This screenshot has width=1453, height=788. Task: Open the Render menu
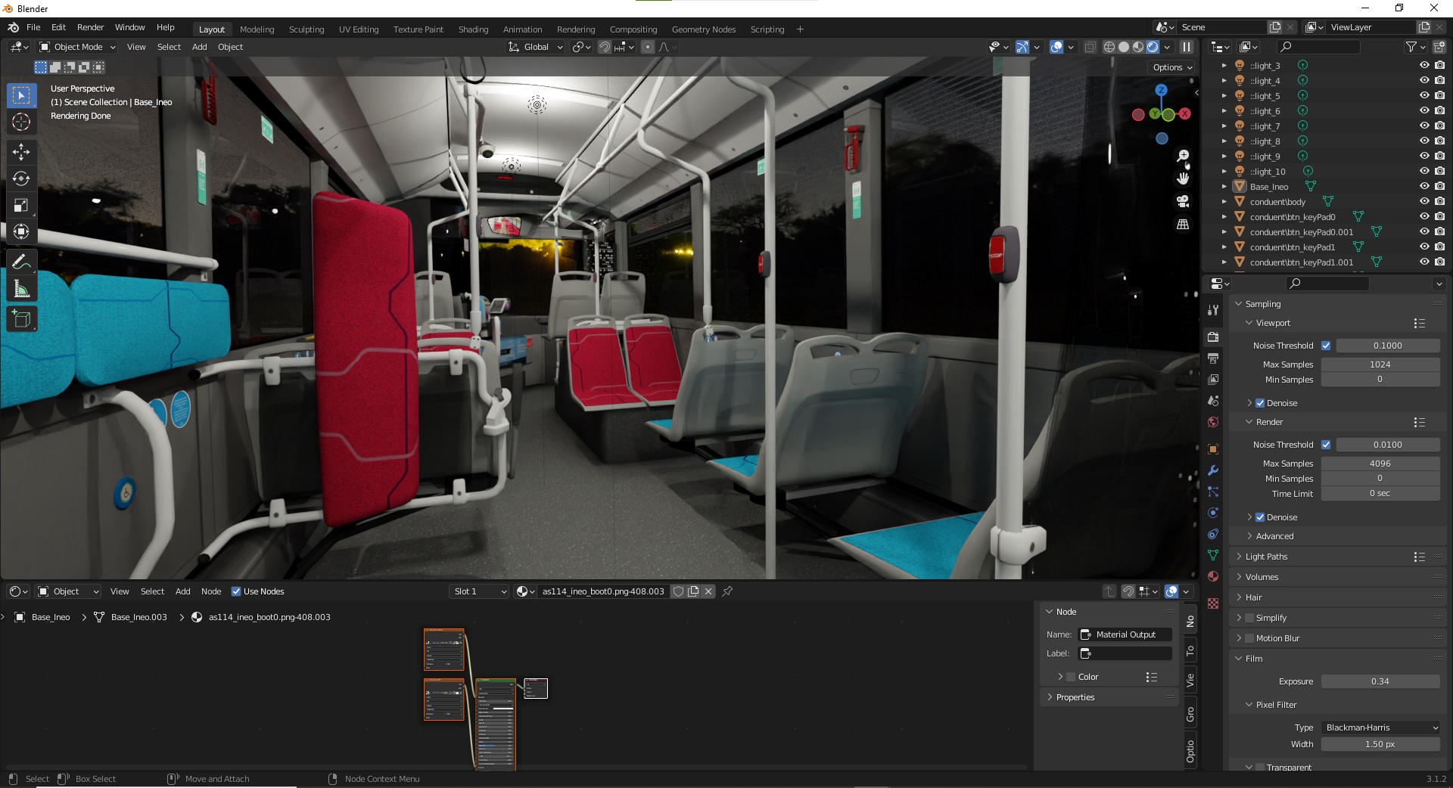pyautogui.click(x=90, y=27)
